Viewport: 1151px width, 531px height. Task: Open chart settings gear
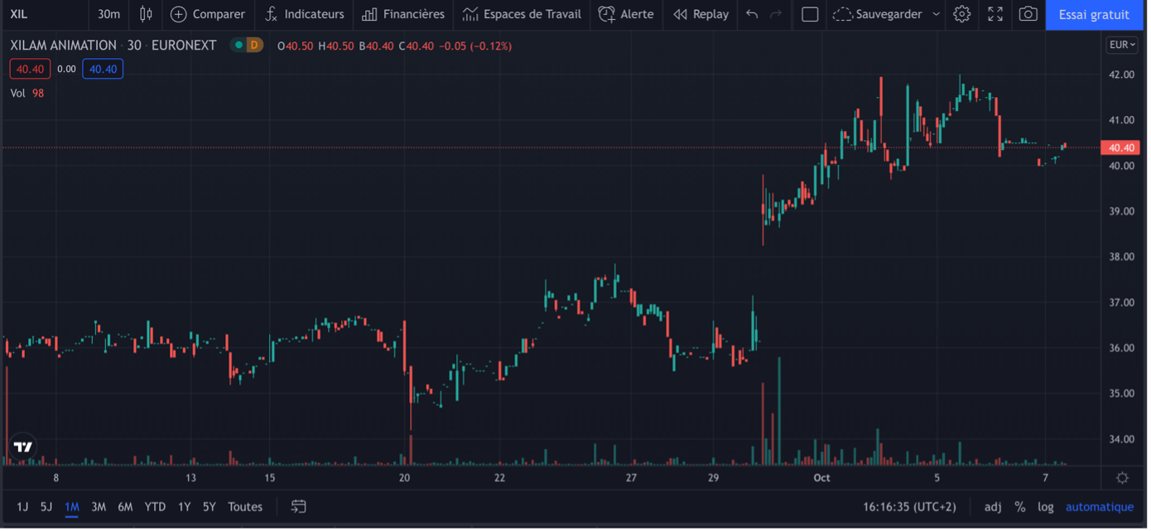click(962, 14)
